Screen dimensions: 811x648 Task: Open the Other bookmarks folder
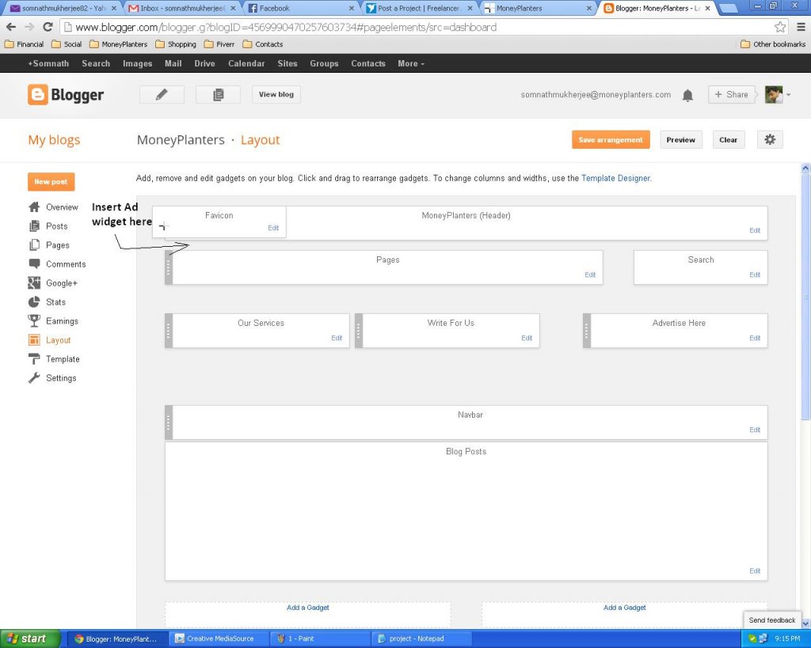pyautogui.click(x=773, y=44)
